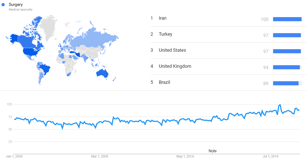This screenshot has height=165, width=306.
Task: Click Turkey's blue interest bar
Action: pyautogui.click(x=287, y=35)
